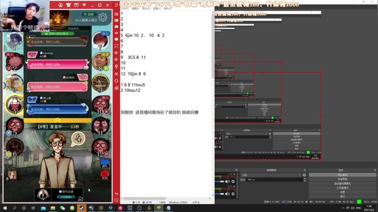Select player 8 guard avatar
The width and height of the screenshot is (378, 212).
100,62
